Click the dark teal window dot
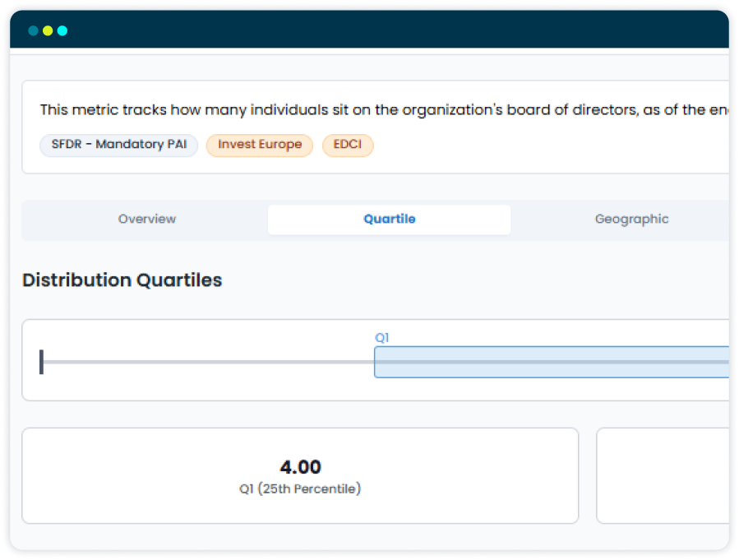The image size is (739, 560). 33,31
